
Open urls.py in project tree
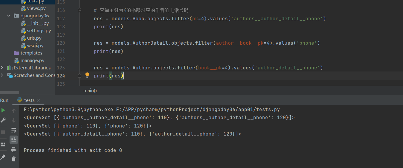point(34,38)
